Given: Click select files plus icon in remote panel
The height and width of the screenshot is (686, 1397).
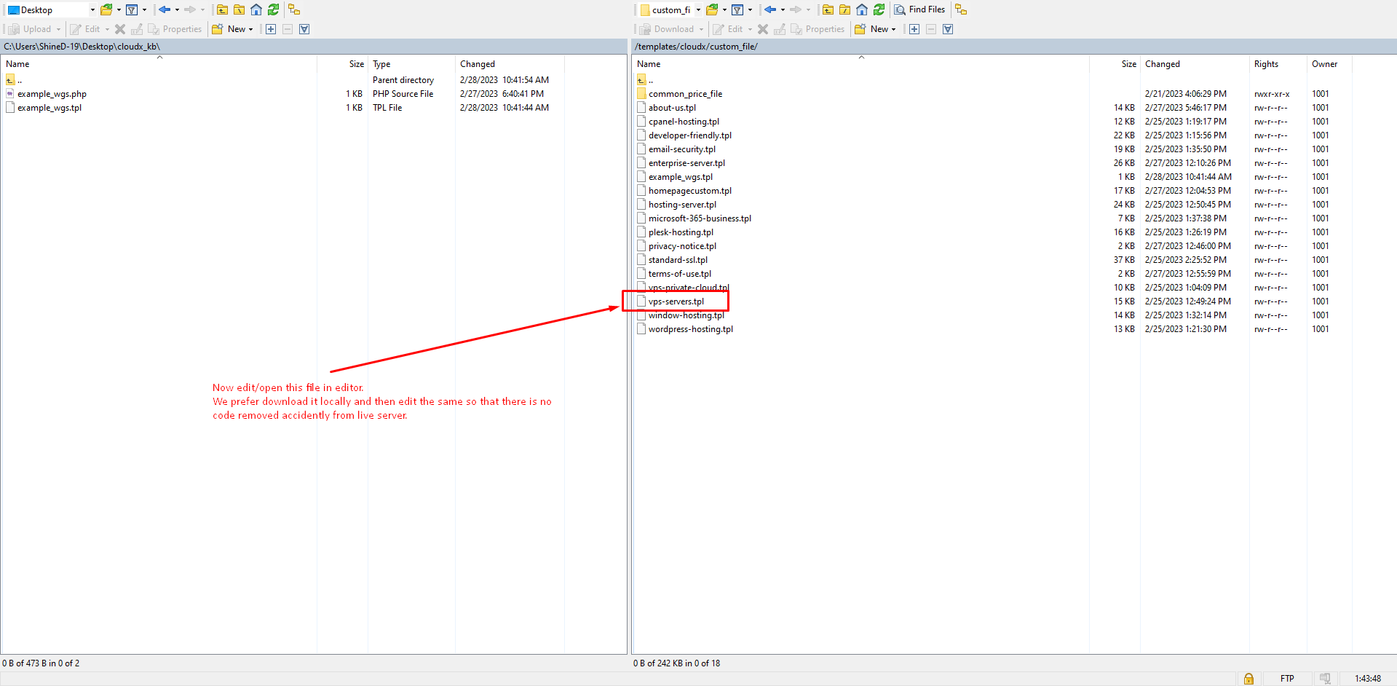Looking at the screenshot, I should tap(914, 29).
